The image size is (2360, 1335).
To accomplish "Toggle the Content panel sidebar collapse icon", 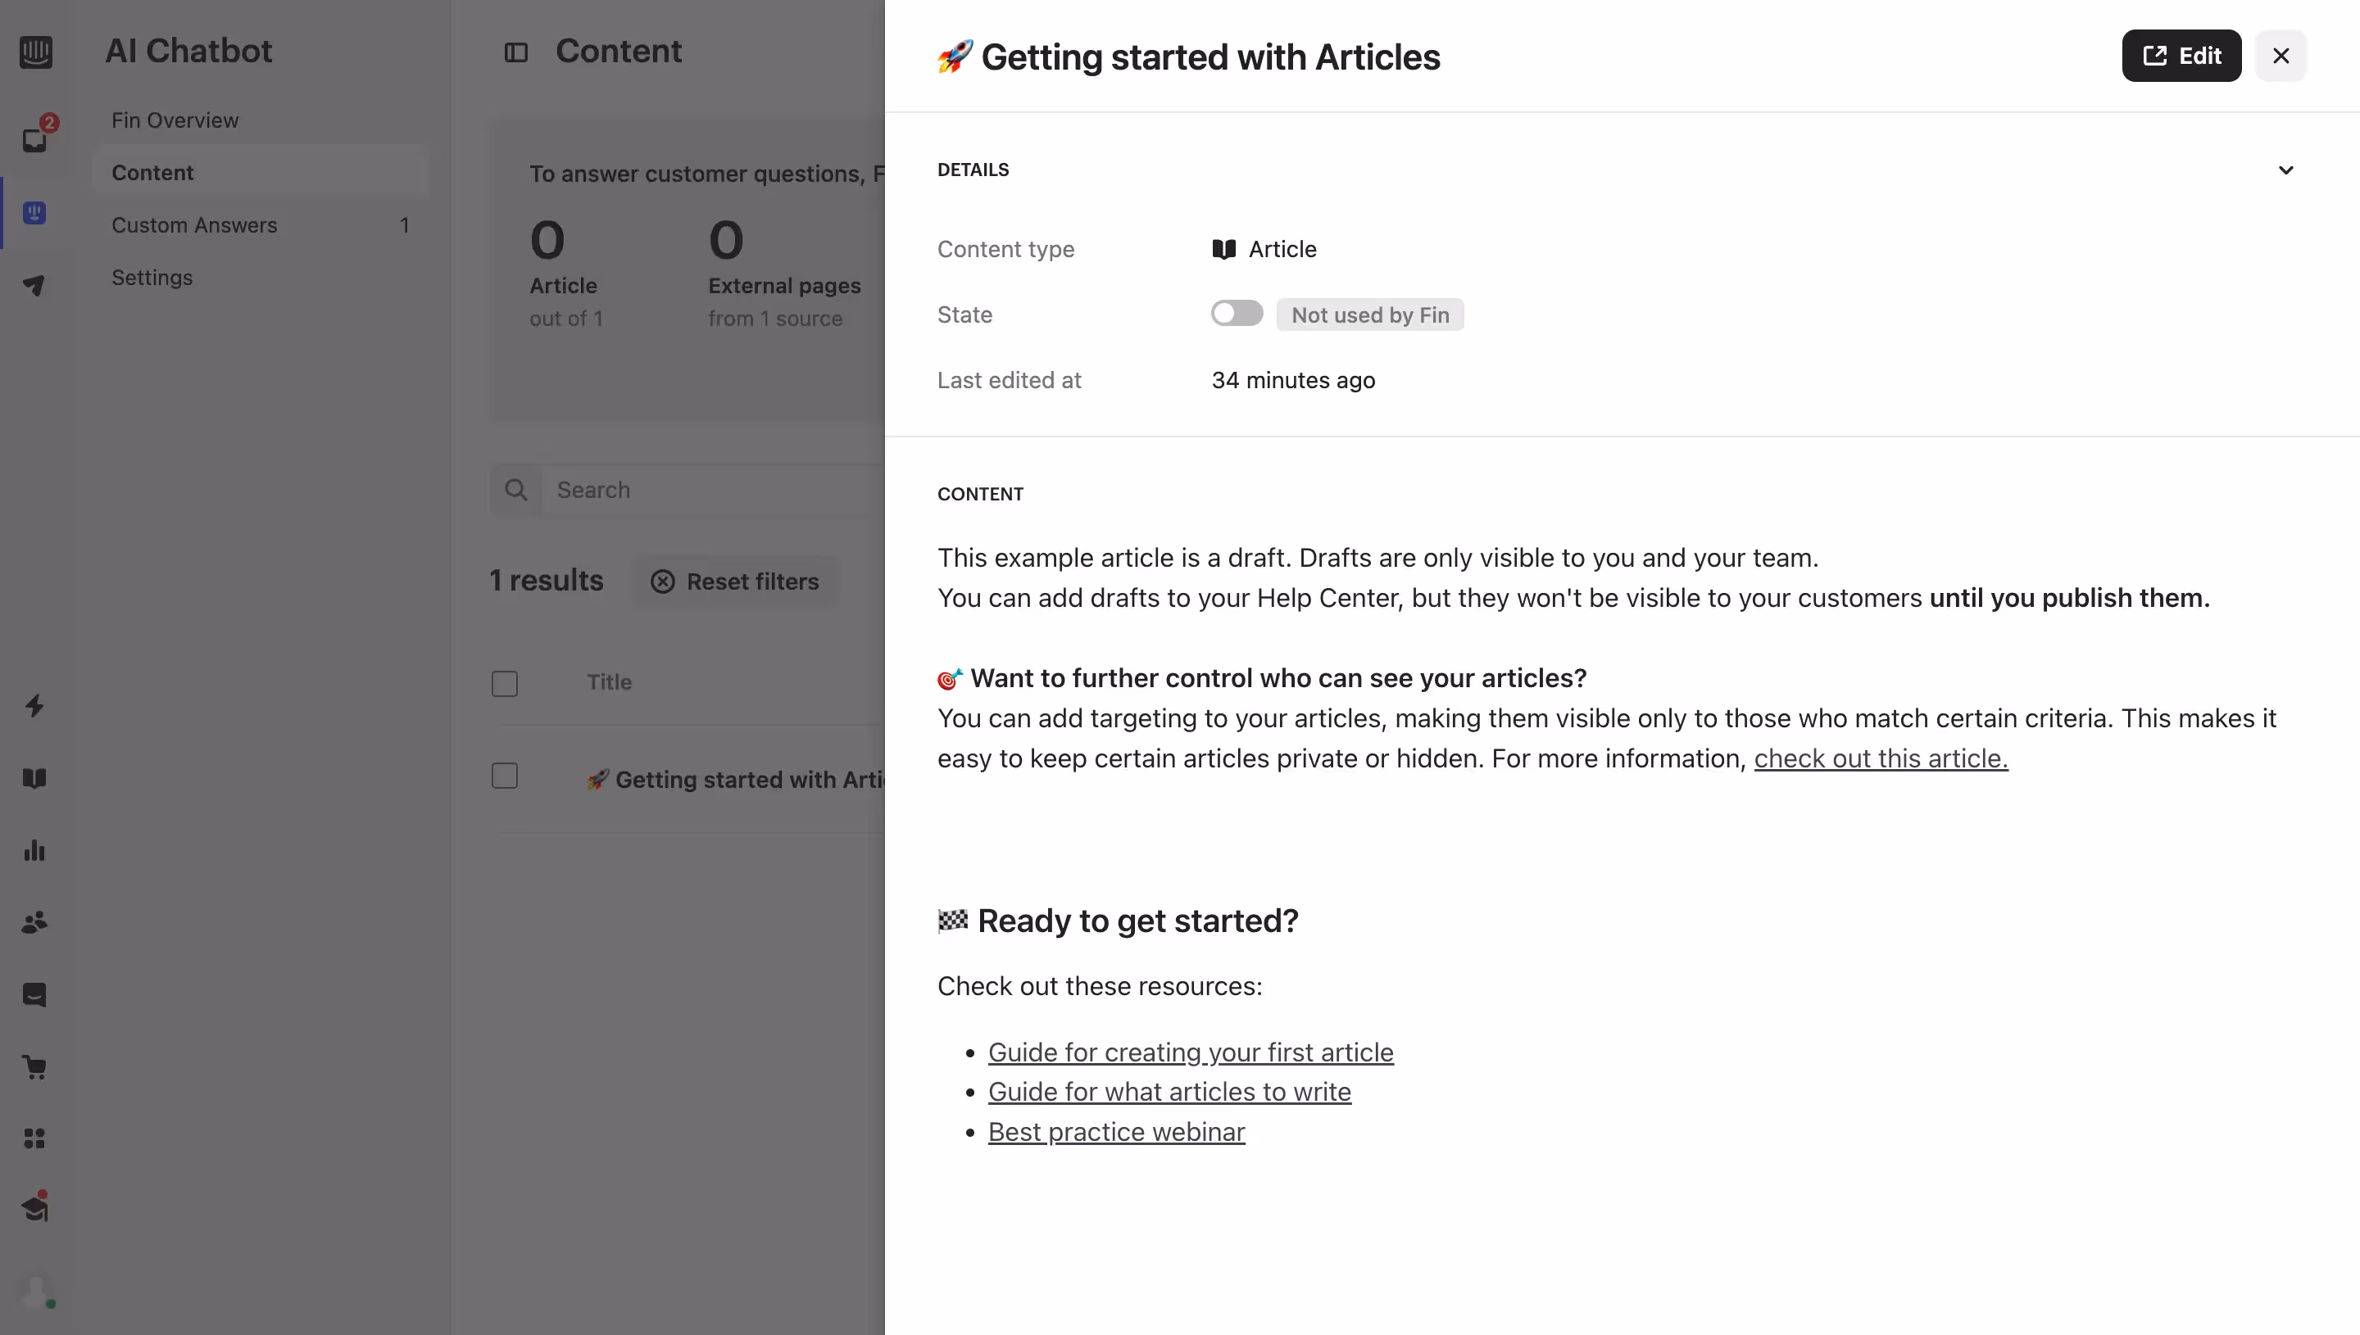I will pyautogui.click(x=516, y=52).
